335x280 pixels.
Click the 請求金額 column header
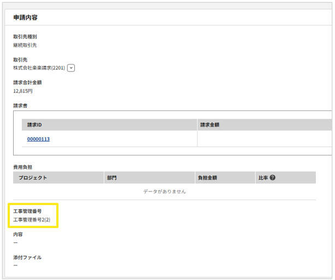(210, 125)
